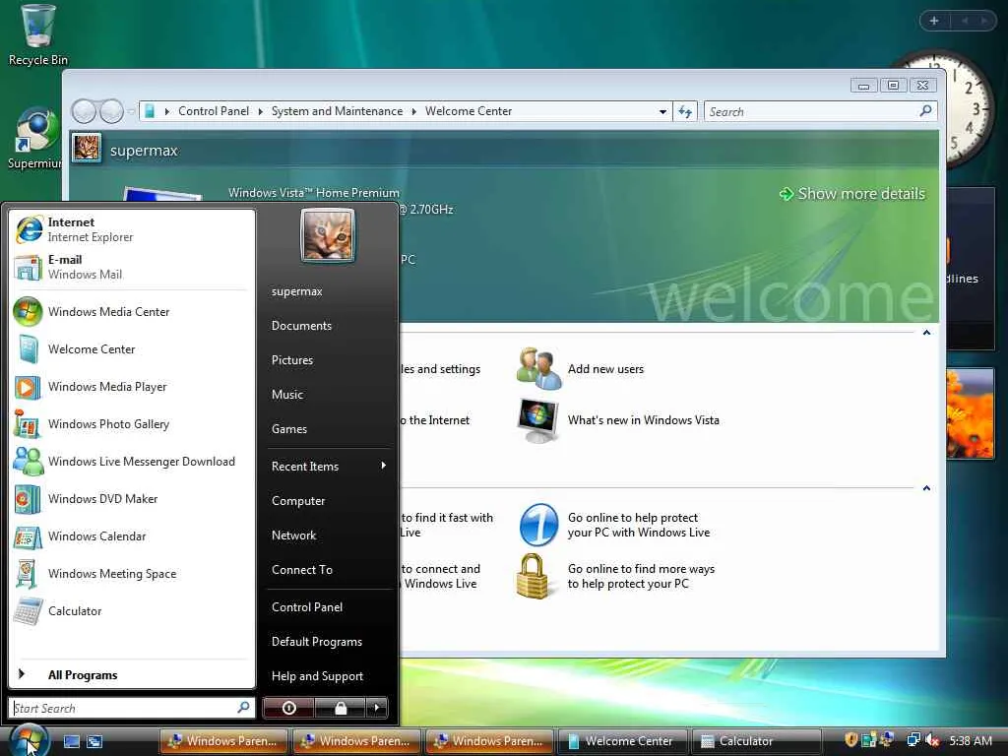The width and height of the screenshot is (1008, 756).
Task: Open Default Programs in Start menu
Action: 328,642
